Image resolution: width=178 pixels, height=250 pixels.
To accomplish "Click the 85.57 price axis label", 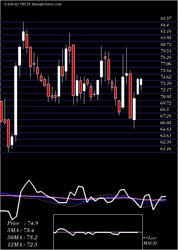I will coord(166,19).
